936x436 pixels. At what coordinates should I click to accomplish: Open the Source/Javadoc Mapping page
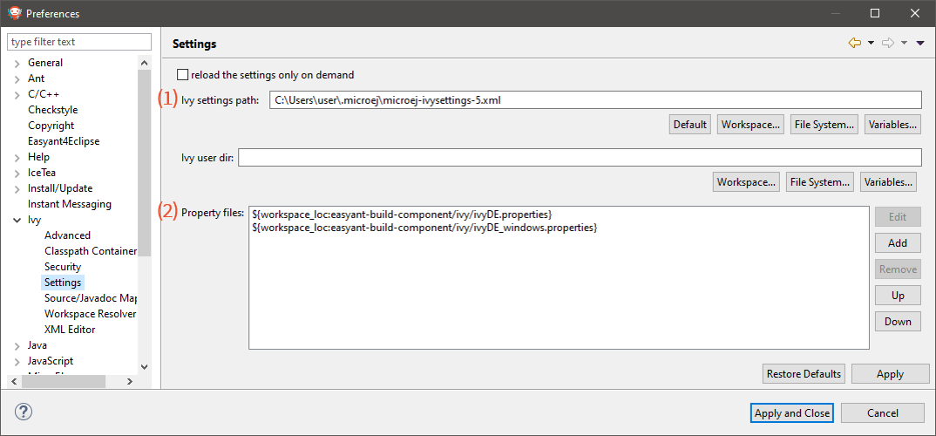pyautogui.click(x=91, y=298)
